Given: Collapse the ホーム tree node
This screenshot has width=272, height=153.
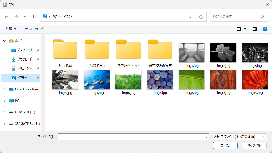Looking at the screenshot, I should click(x=4, y=41).
